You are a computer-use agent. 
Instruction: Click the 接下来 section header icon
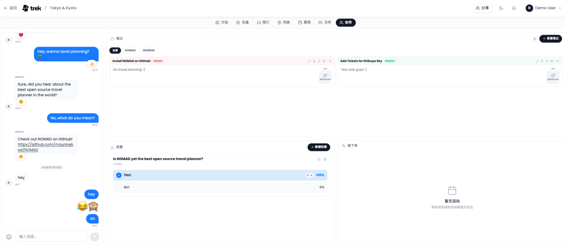pos(344,146)
